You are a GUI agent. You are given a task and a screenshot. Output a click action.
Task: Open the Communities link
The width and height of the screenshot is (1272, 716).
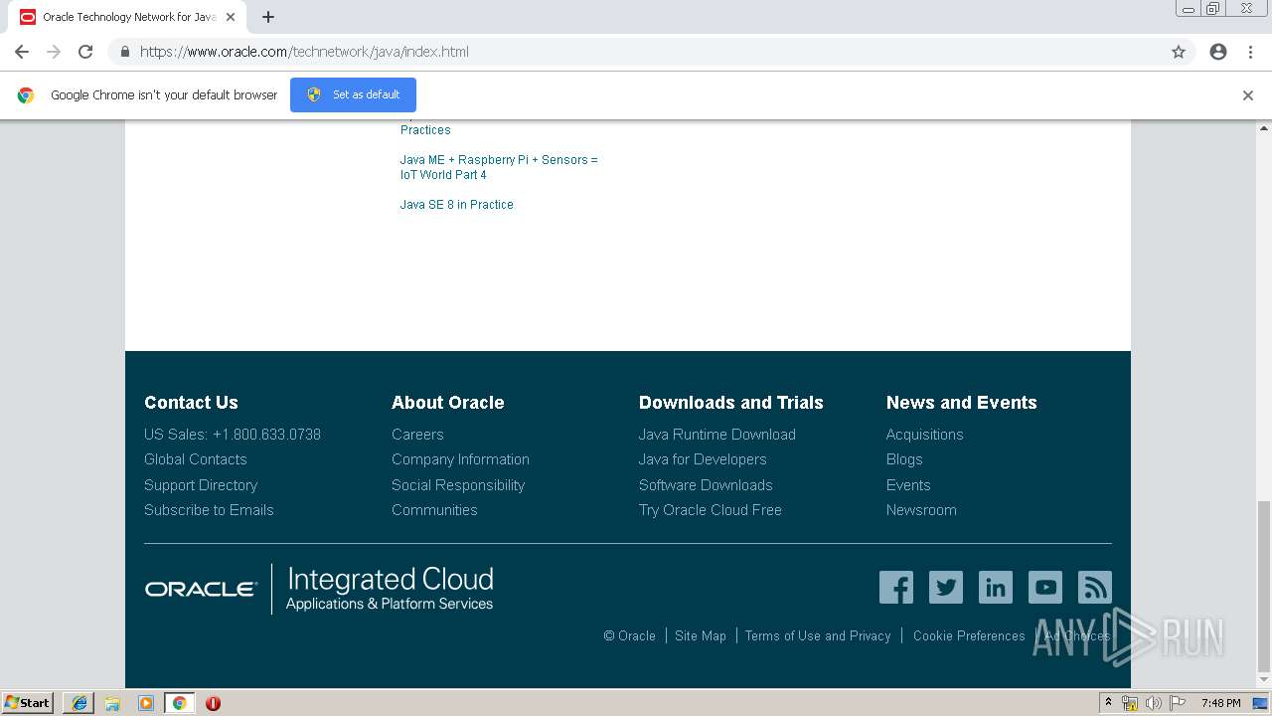[x=434, y=510]
